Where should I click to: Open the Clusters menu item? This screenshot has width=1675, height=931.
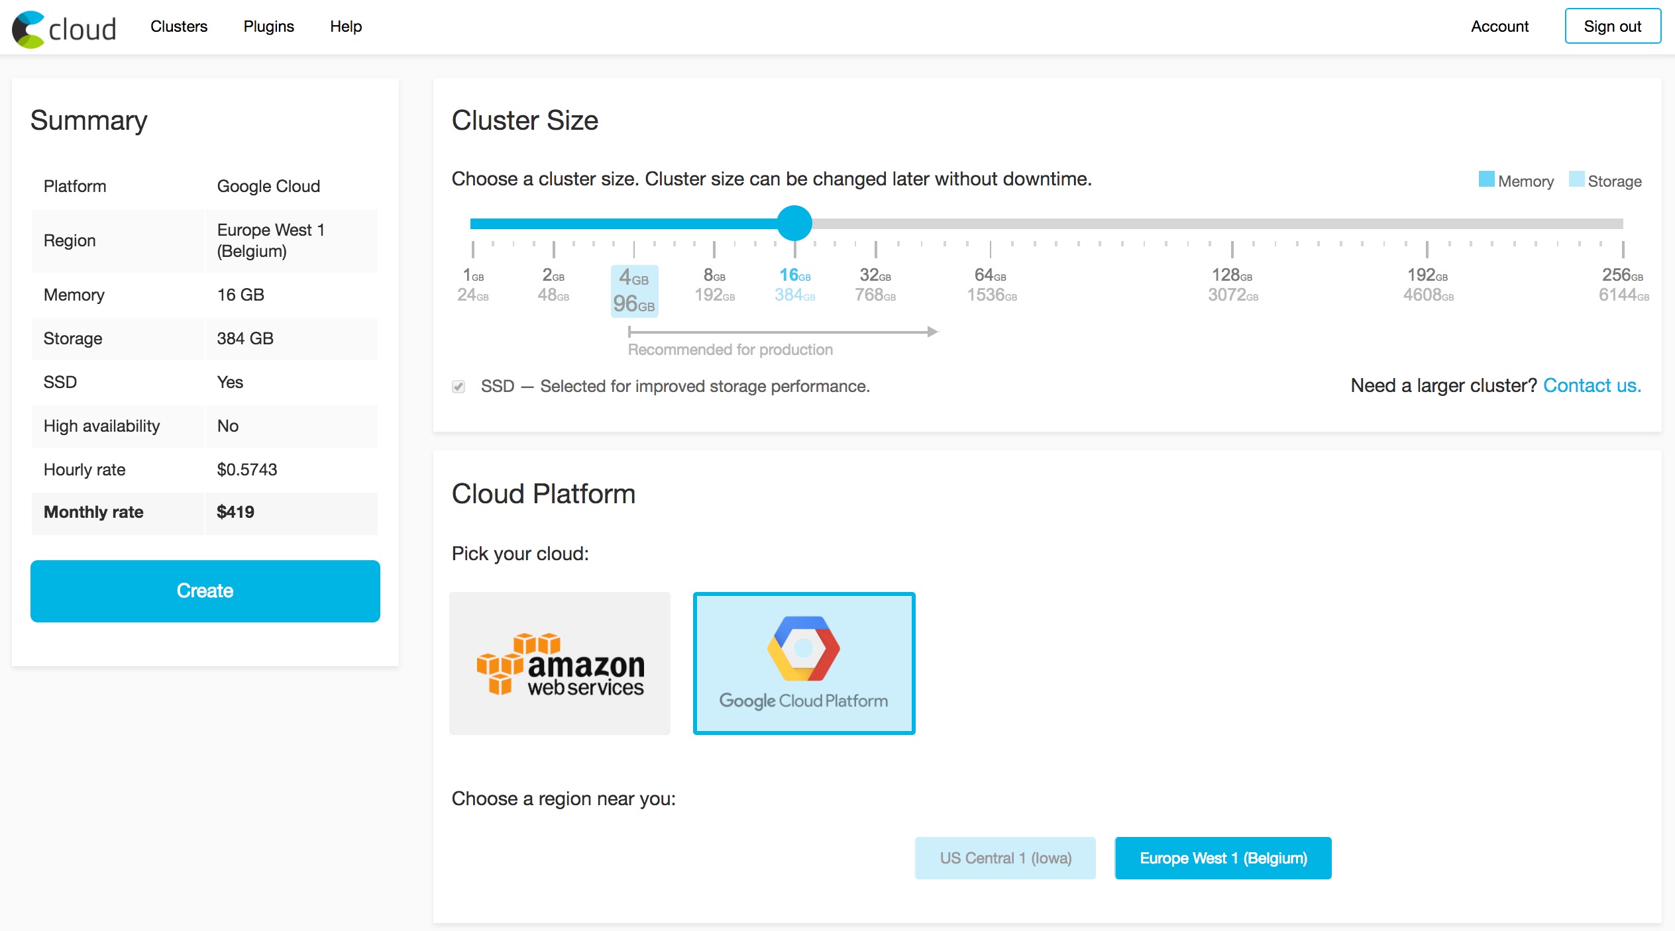click(x=178, y=26)
